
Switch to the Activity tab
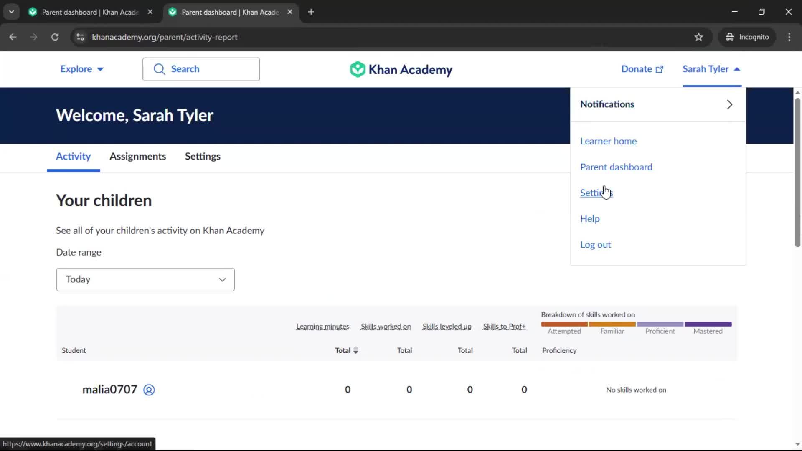coord(74,156)
